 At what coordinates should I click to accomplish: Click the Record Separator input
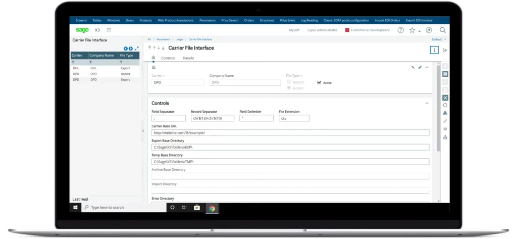coord(213,118)
